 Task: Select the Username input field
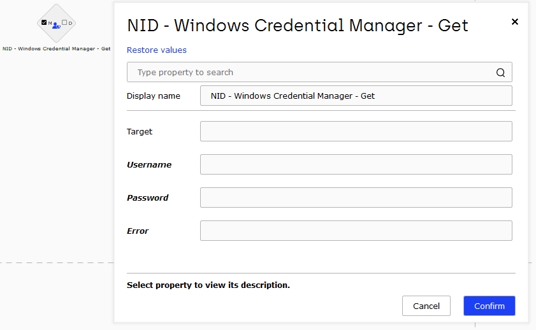point(356,164)
